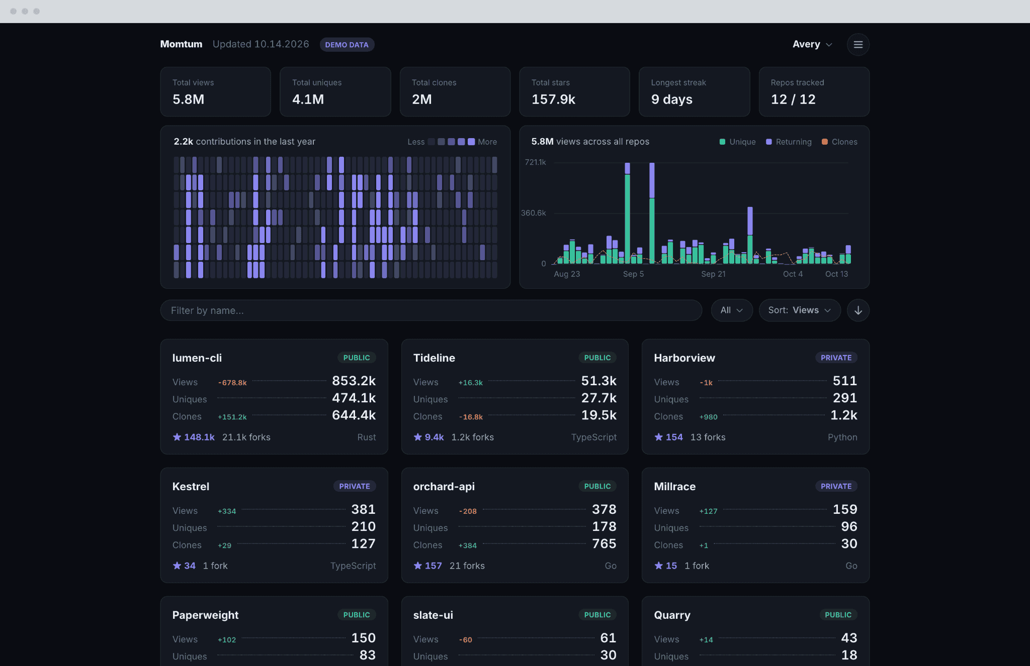Click the -678.8k views delta on lumen-cli
This screenshot has width=1030, height=666.
click(232, 383)
